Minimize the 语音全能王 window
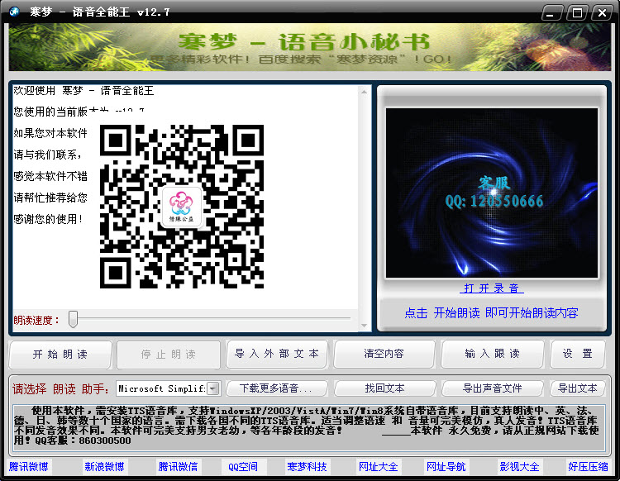 [551, 12]
